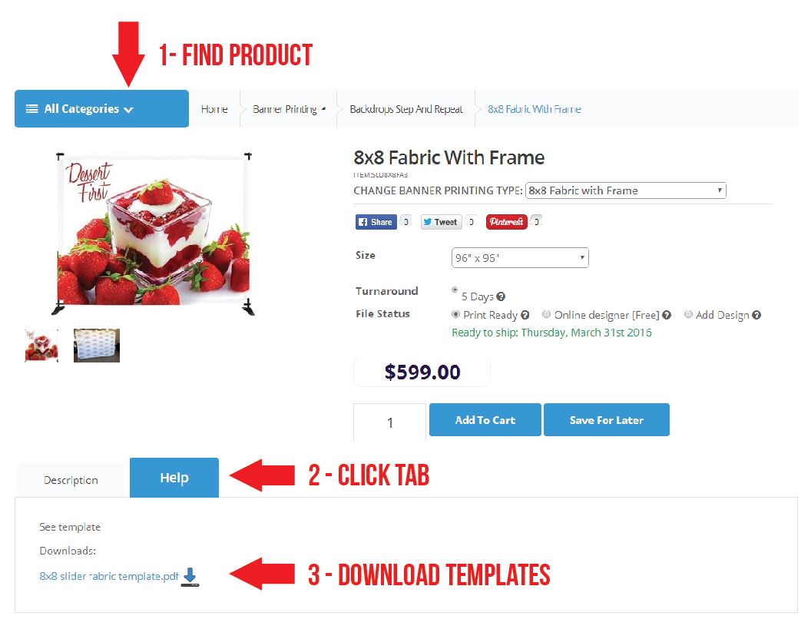Open the Change Banner Printing Type dropdown
Image resolution: width=811 pixels, height=629 pixels.
(x=625, y=190)
